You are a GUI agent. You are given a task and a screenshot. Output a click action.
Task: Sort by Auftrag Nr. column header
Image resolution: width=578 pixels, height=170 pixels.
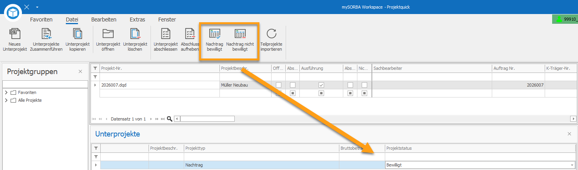(518, 68)
